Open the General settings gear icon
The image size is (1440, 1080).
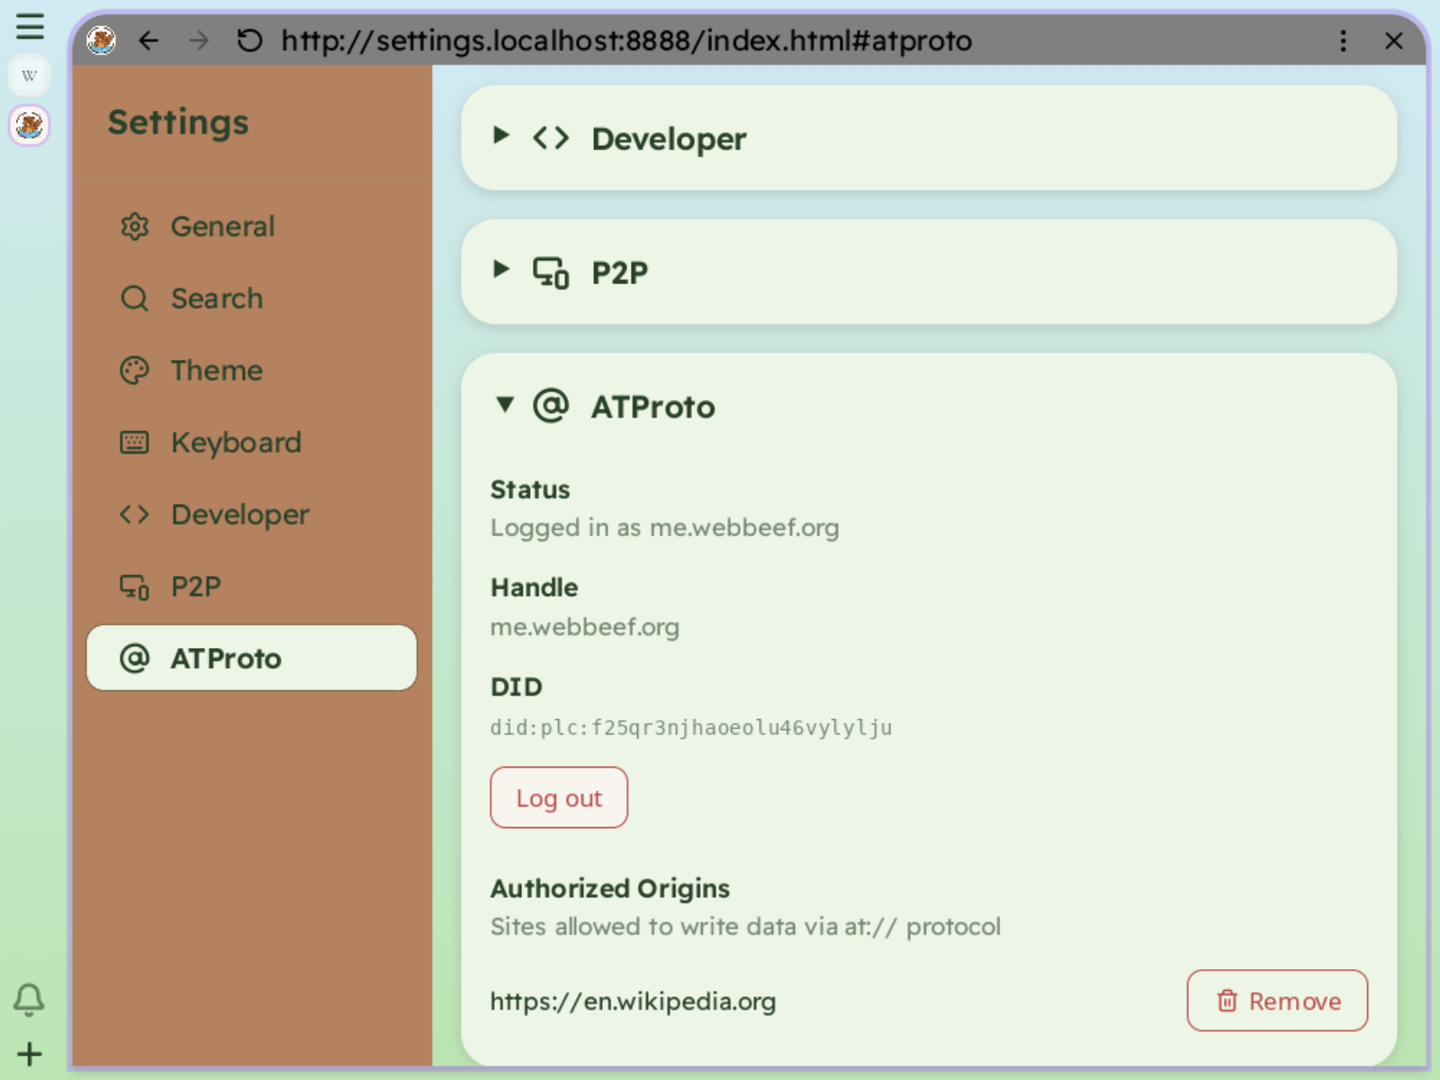point(135,227)
